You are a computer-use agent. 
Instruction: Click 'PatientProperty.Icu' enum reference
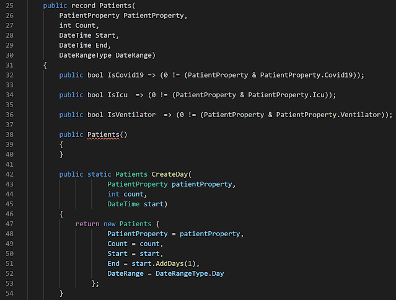286,95
